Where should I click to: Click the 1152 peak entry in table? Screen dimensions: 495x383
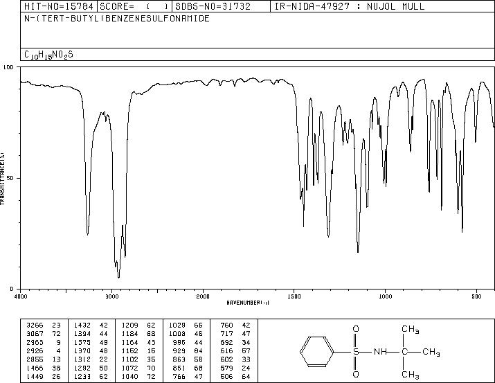pos(138,350)
